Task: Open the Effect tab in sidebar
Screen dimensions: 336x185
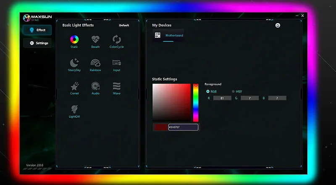Action: click(x=37, y=30)
